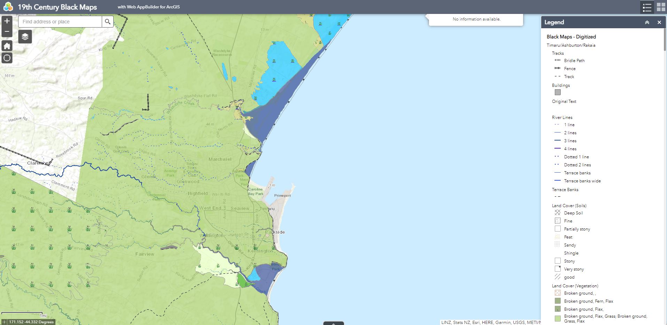Dismiss the No information available popup
Screen dimensions: 667x325
coord(476,19)
